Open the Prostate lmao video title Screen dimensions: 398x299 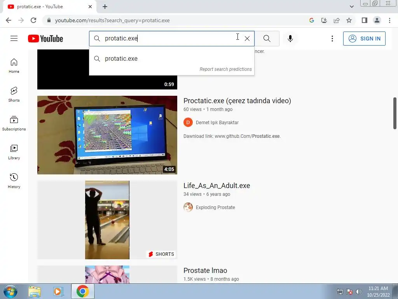[x=205, y=271]
